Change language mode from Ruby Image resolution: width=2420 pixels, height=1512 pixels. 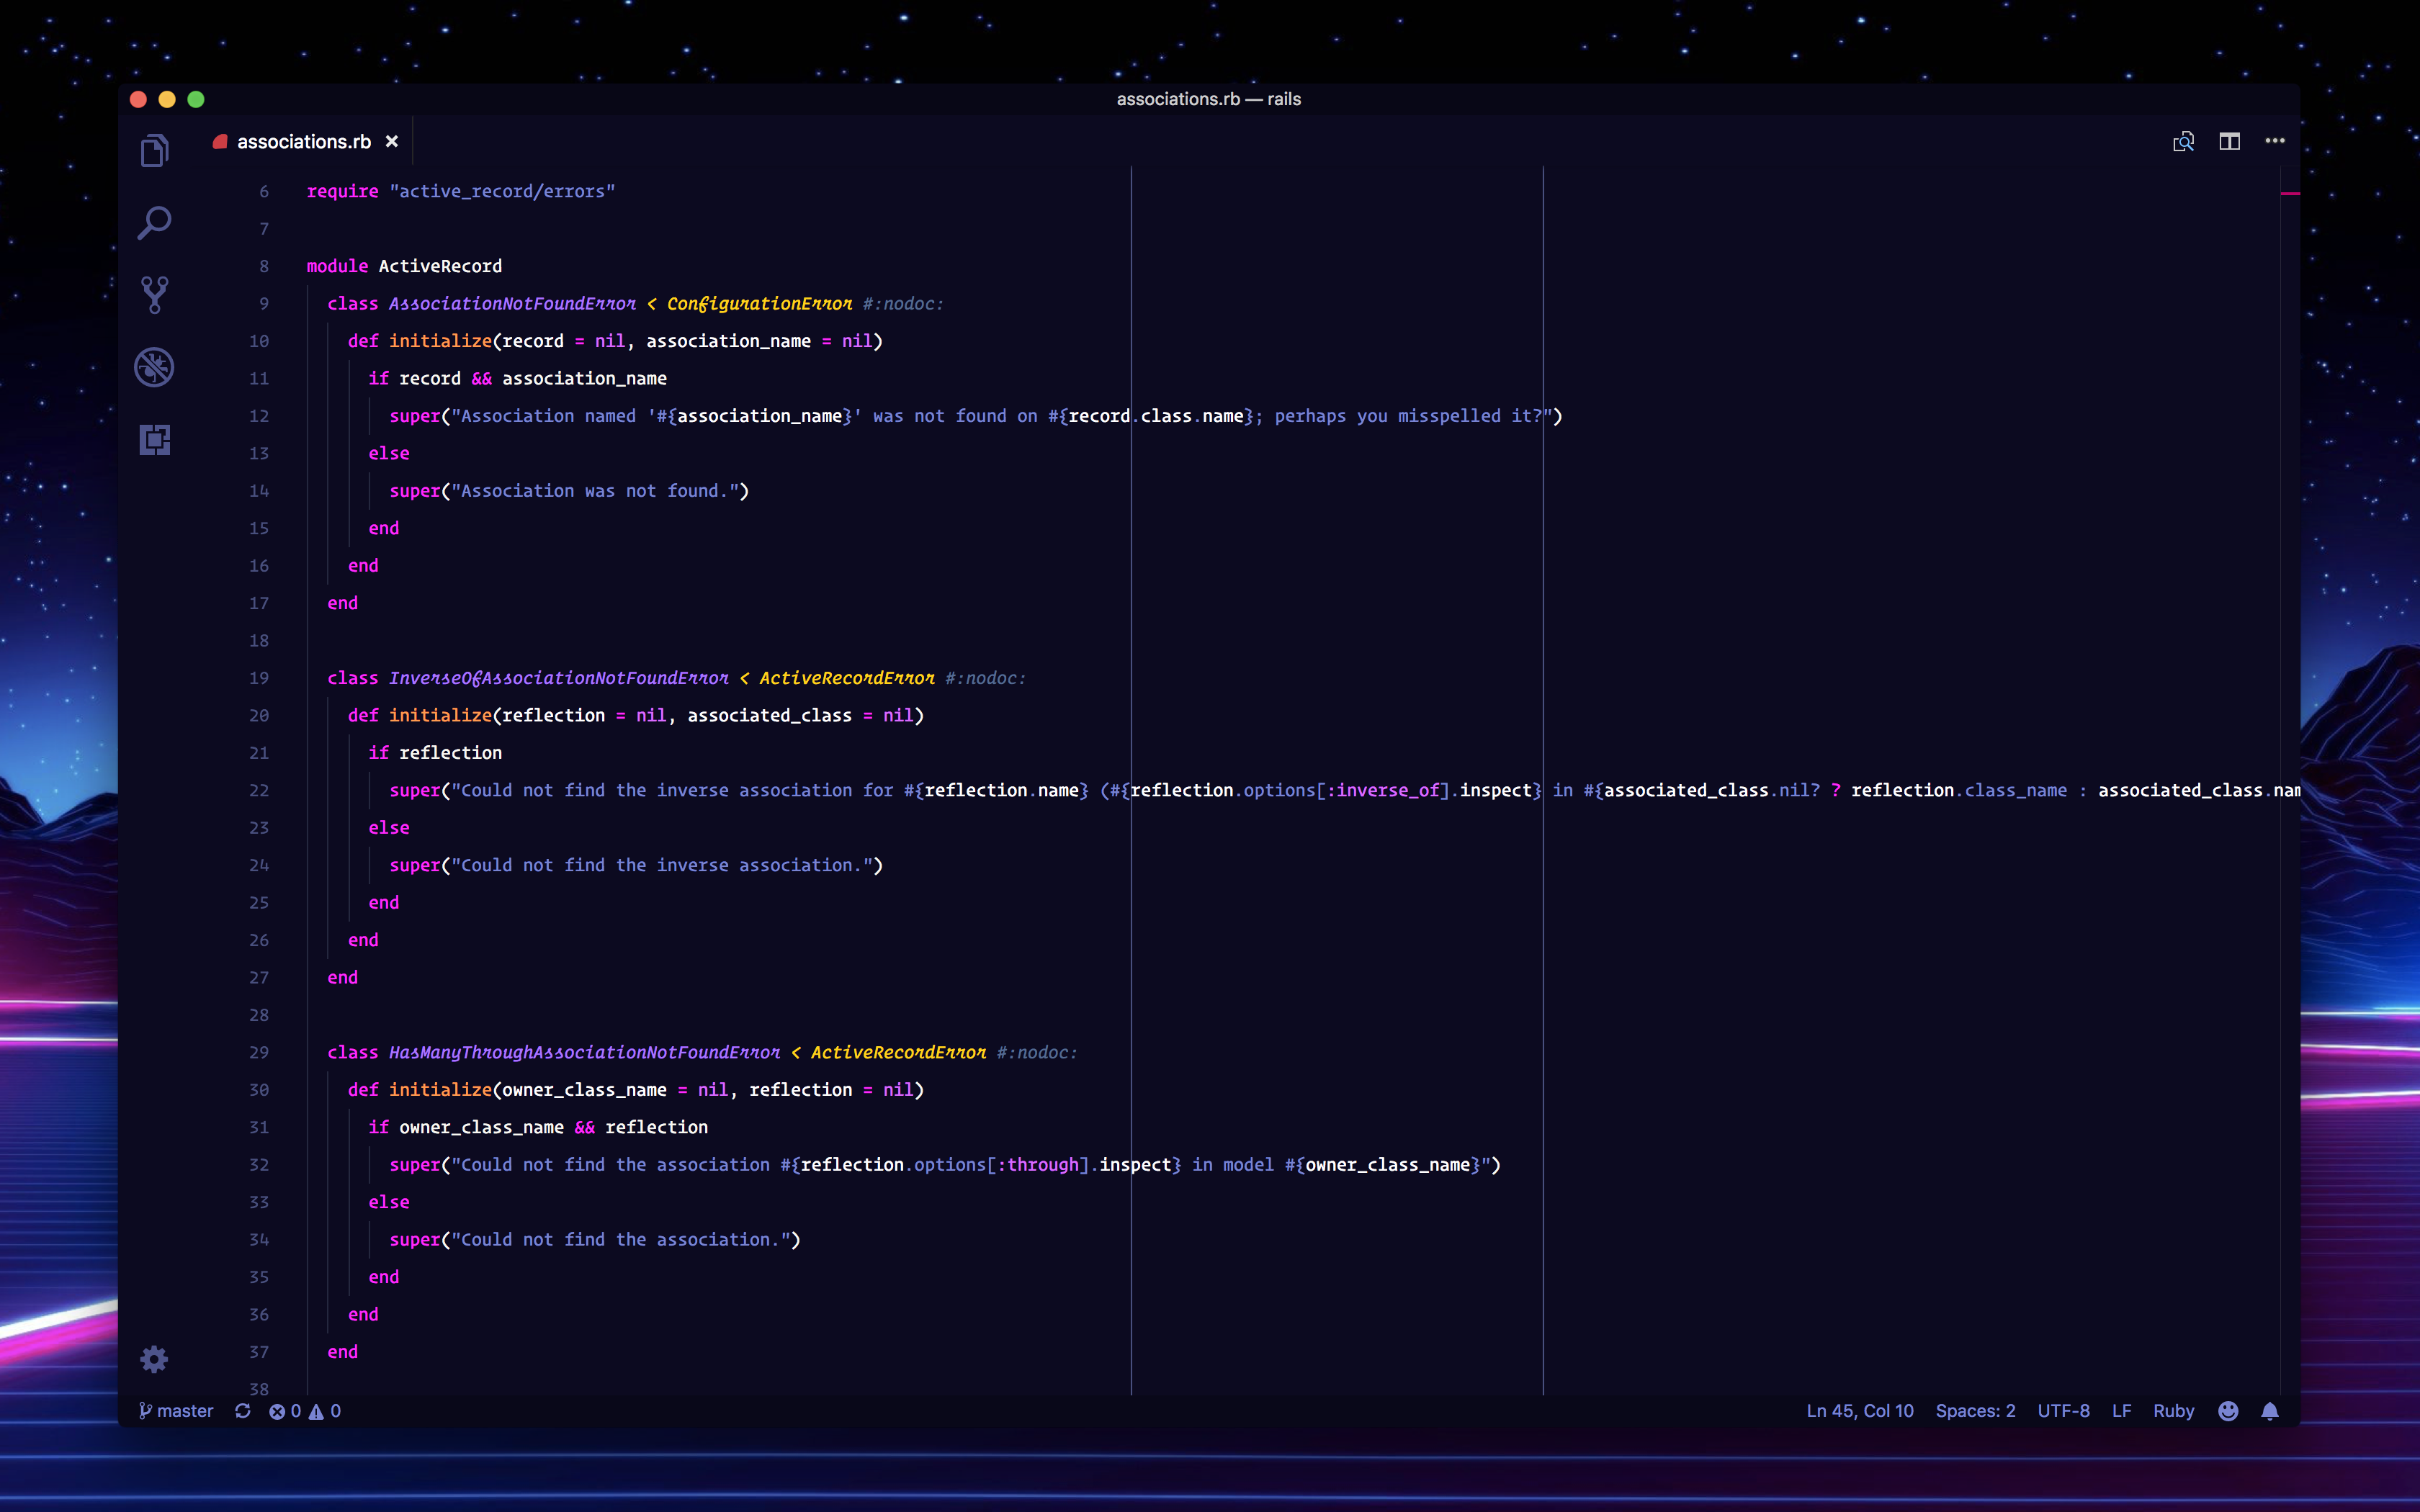(2173, 1411)
